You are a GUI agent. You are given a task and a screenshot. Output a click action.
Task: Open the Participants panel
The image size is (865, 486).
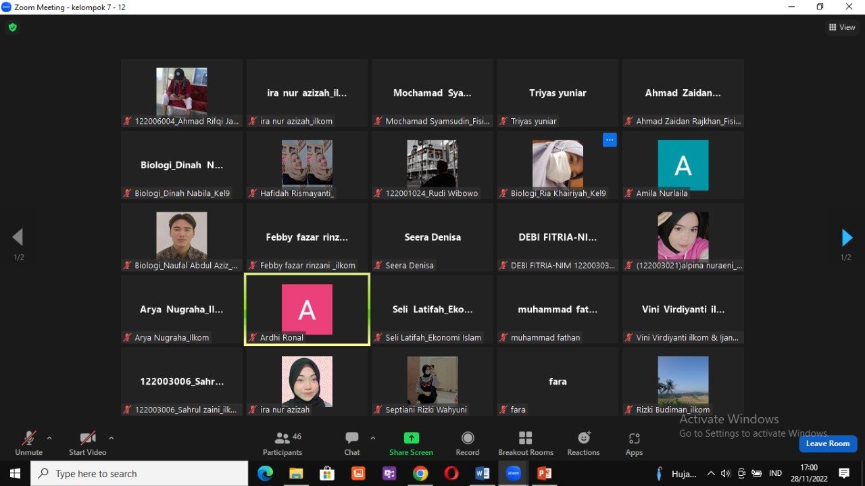point(282,443)
